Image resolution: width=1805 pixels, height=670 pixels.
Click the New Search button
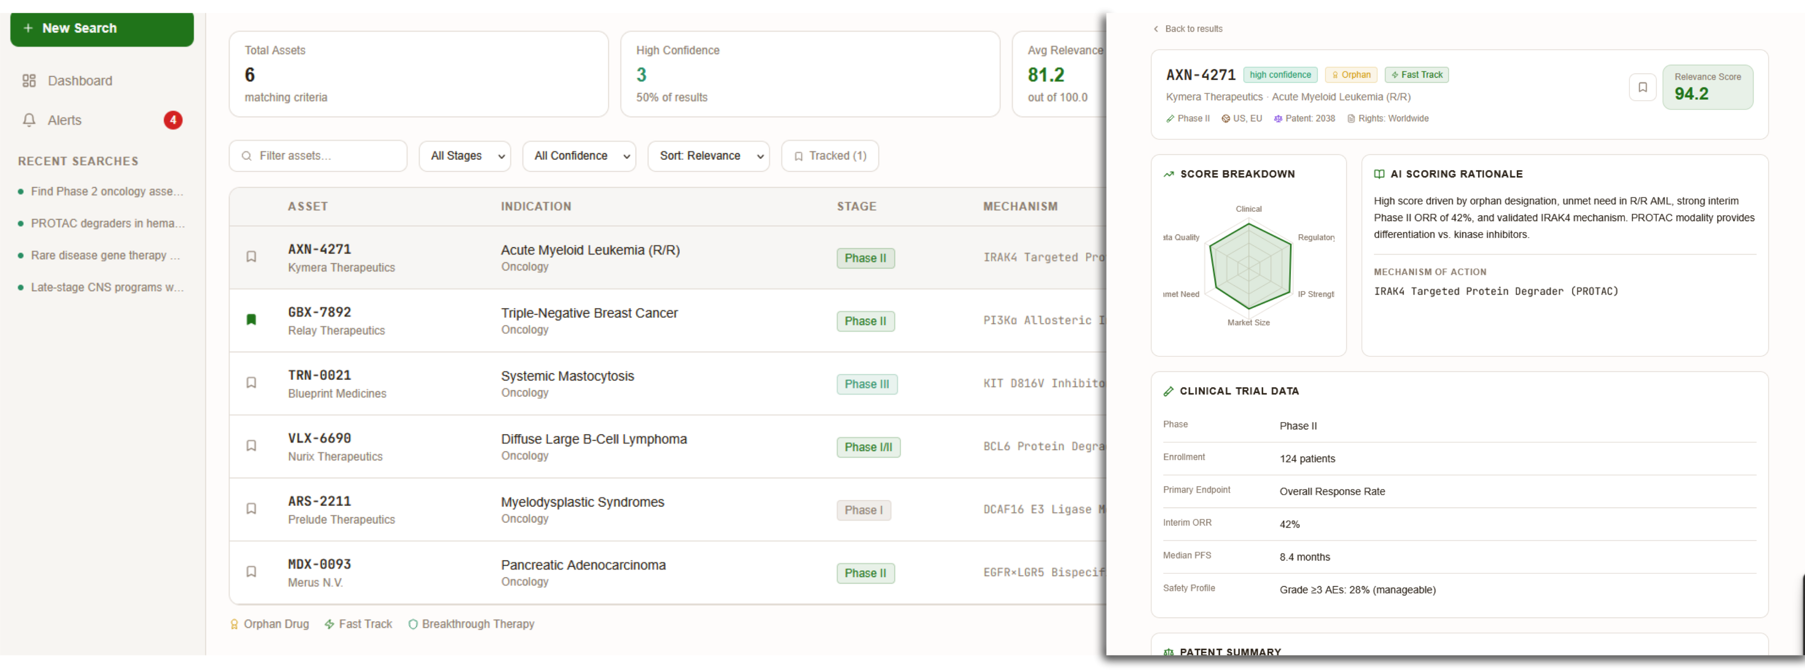101,29
